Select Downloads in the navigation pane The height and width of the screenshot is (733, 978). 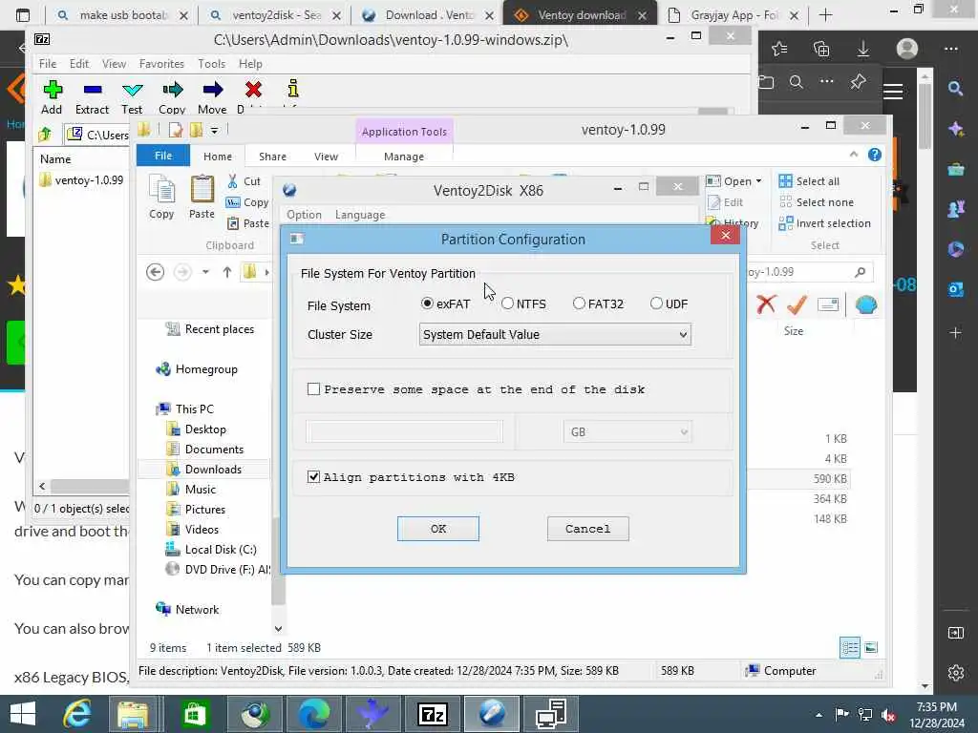click(x=204, y=470)
